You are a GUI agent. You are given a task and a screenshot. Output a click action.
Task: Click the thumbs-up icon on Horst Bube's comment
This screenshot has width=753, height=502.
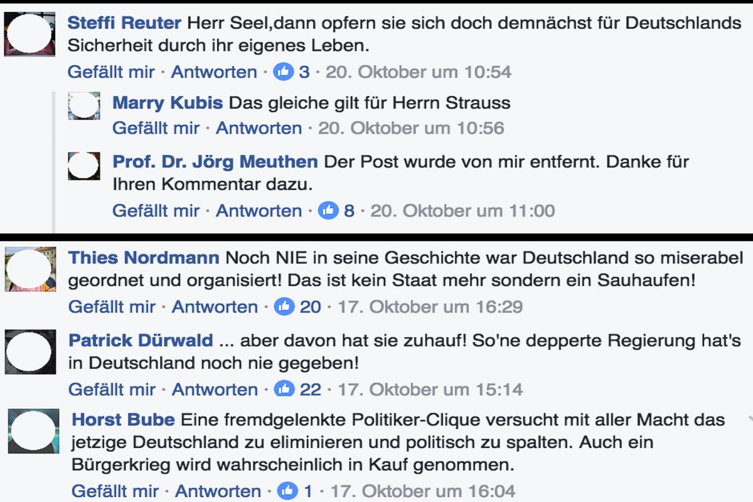(x=287, y=490)
